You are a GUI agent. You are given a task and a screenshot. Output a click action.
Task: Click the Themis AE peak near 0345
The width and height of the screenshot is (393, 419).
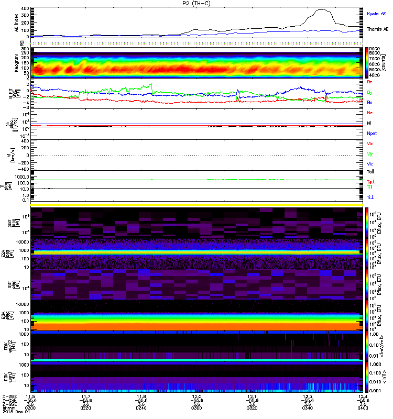[323, 9]
